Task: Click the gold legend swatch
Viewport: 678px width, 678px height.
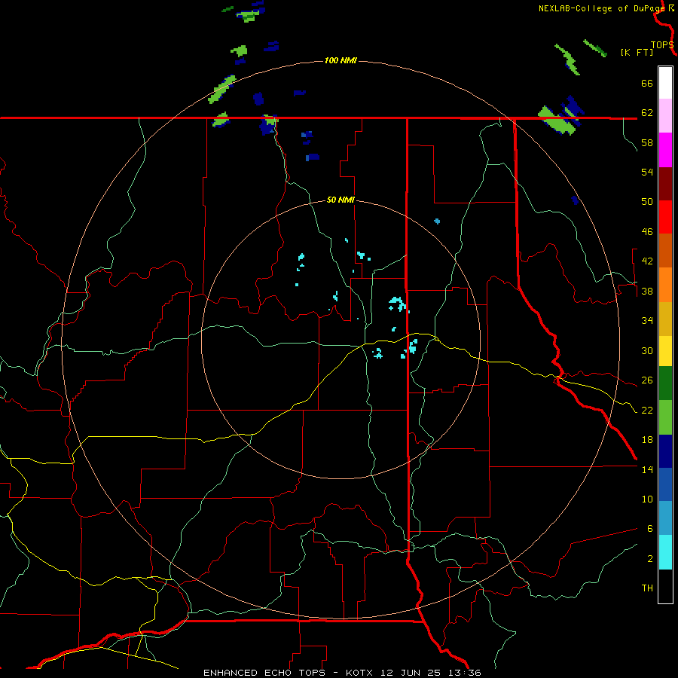Action: [665, 319]
